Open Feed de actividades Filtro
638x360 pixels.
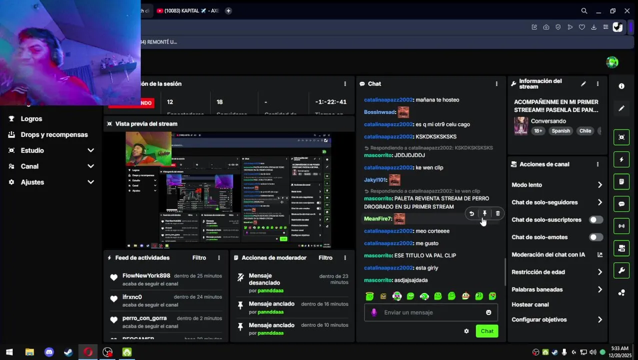(199, 258)
